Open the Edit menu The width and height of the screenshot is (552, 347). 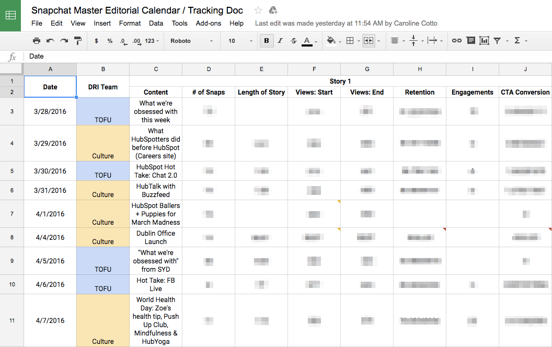coord(56,23)
